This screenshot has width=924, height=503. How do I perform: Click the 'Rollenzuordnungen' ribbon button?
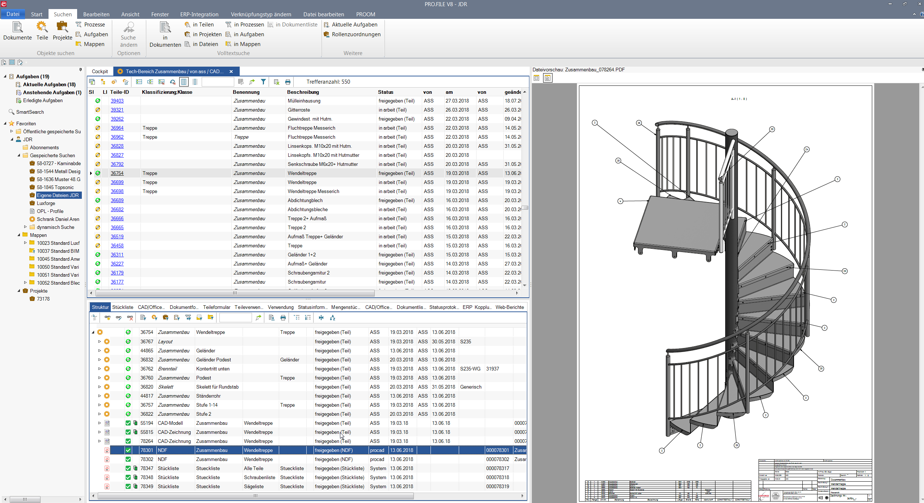coord(352,34)
